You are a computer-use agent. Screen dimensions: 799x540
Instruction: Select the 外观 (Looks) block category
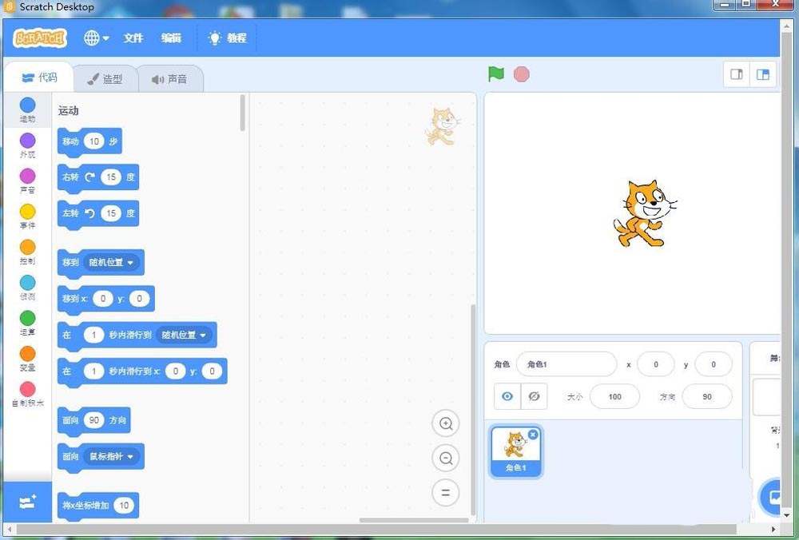(x=27, y=147)
